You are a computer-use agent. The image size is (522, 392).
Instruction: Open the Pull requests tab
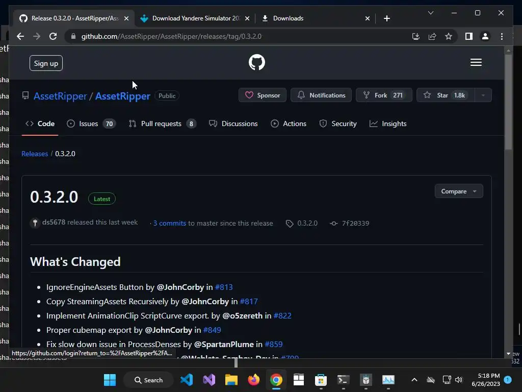click(162, 124)
